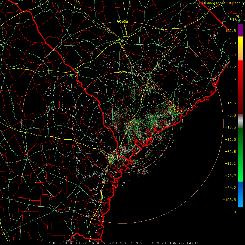
Task: Click the '30.1' scale value
Action: 232,91
